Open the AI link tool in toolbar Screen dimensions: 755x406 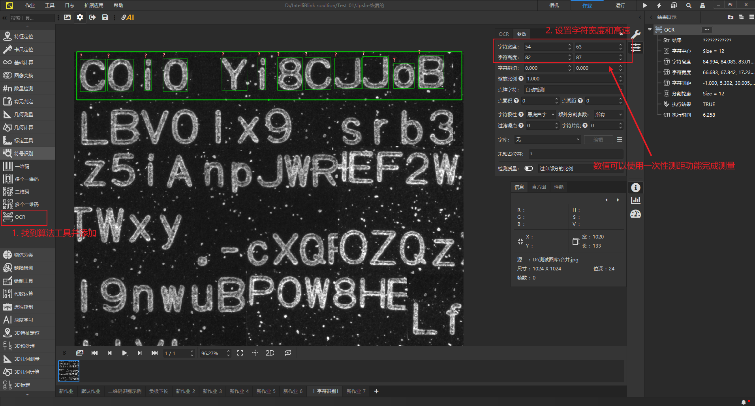(128, 17)
